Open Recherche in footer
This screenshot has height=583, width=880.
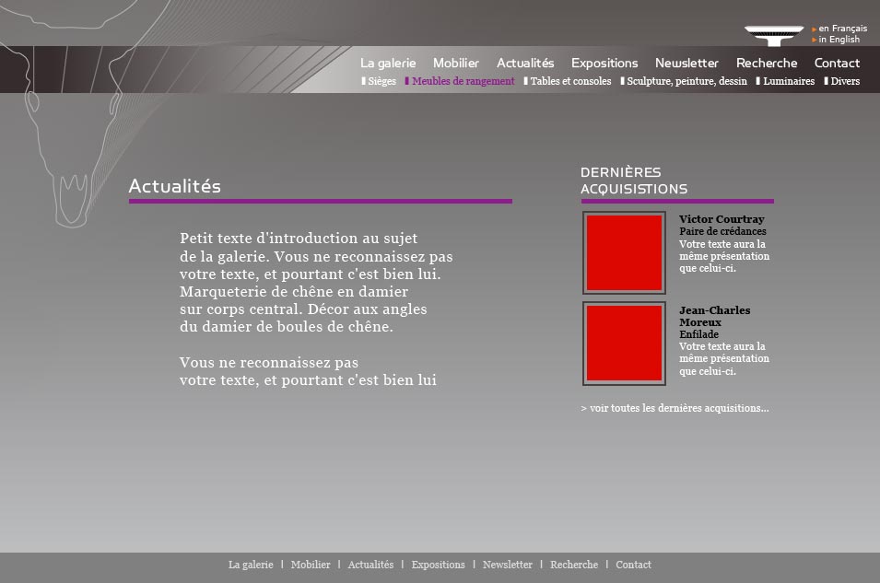tap(573, 565)
